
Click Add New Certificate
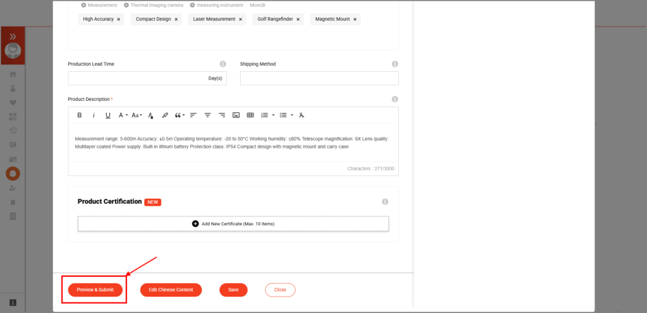pyautogui.click(x=233, y=223)
